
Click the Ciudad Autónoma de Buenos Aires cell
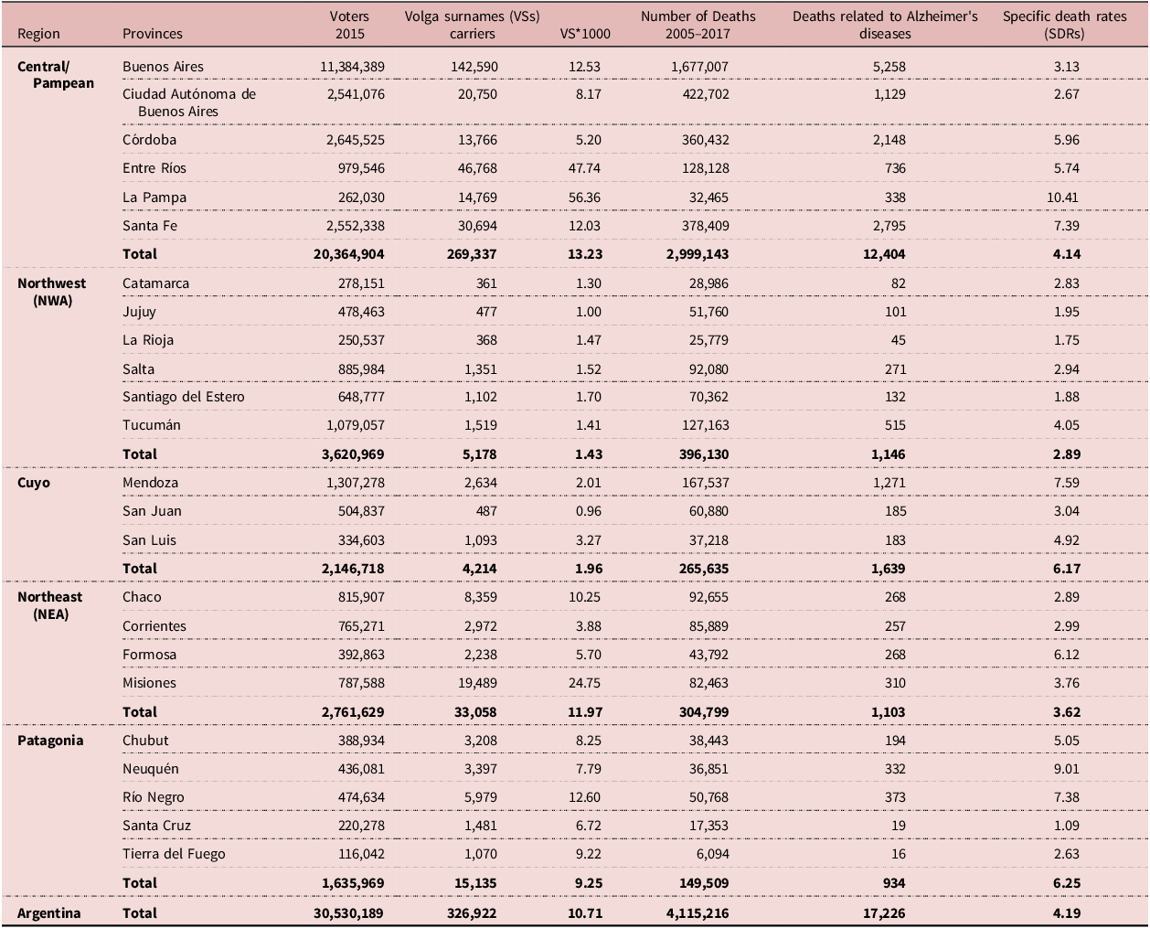click(188, 102)
